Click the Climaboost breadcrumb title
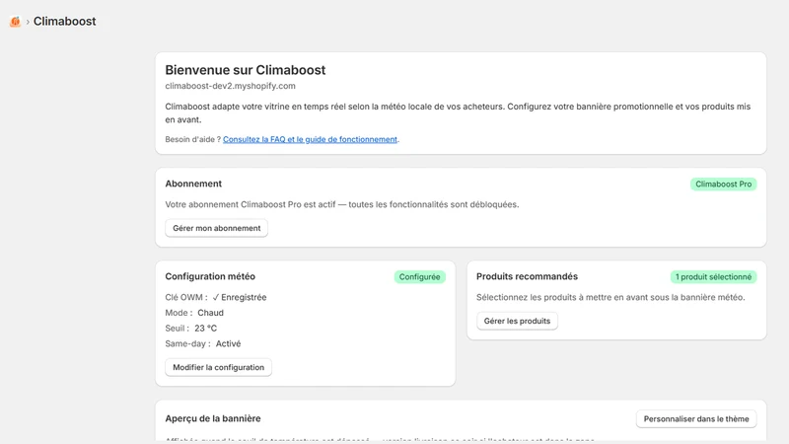Screen dimensions: 789x444 (x=64, y=21)
